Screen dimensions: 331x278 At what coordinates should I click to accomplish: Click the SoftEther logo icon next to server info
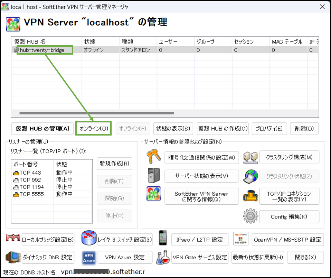pyautogui.click(x=153, y=194)
